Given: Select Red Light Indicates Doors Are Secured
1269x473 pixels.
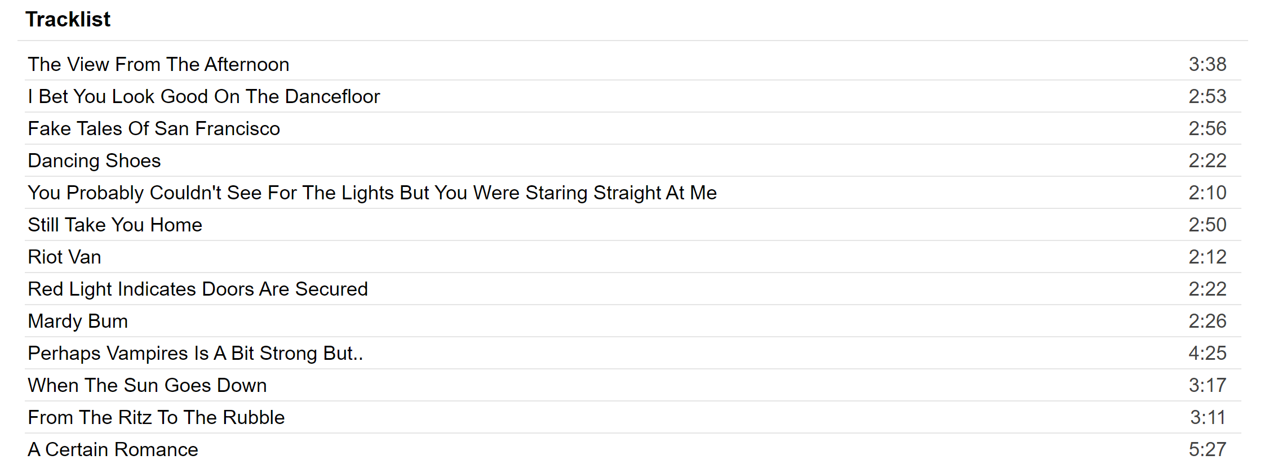Looking at the screenshot, I should [198, 289].
